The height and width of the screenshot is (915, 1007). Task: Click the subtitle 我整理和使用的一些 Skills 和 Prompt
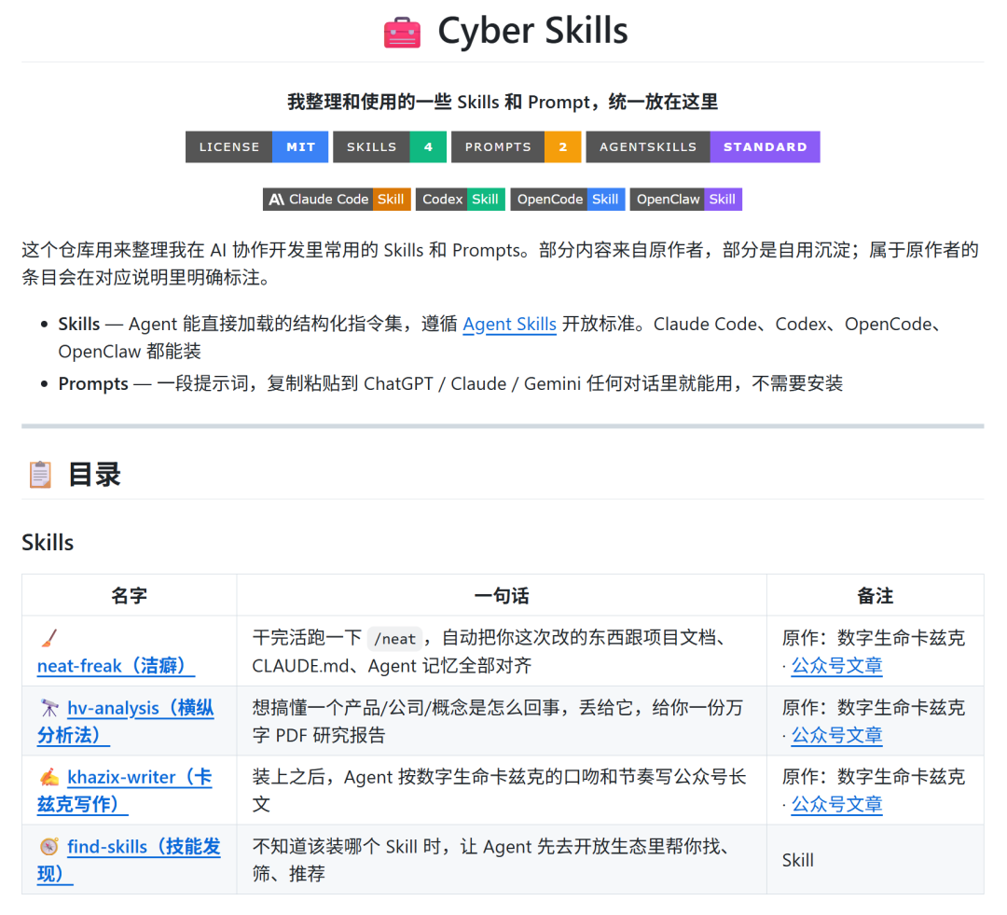coord(503,103)
